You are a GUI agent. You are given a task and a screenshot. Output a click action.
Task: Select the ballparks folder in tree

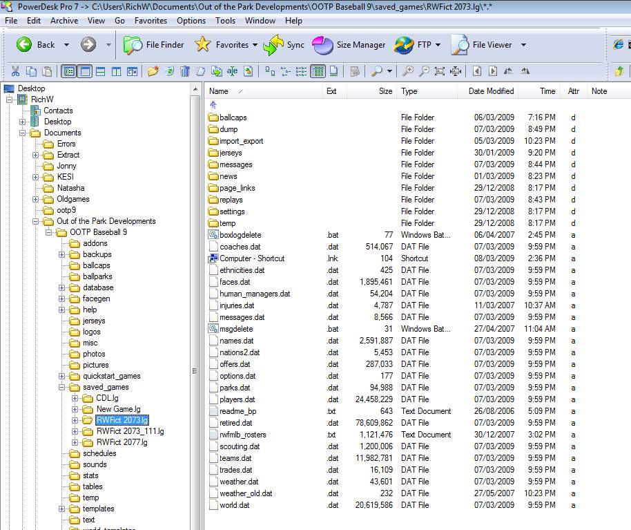pos(97,276)
